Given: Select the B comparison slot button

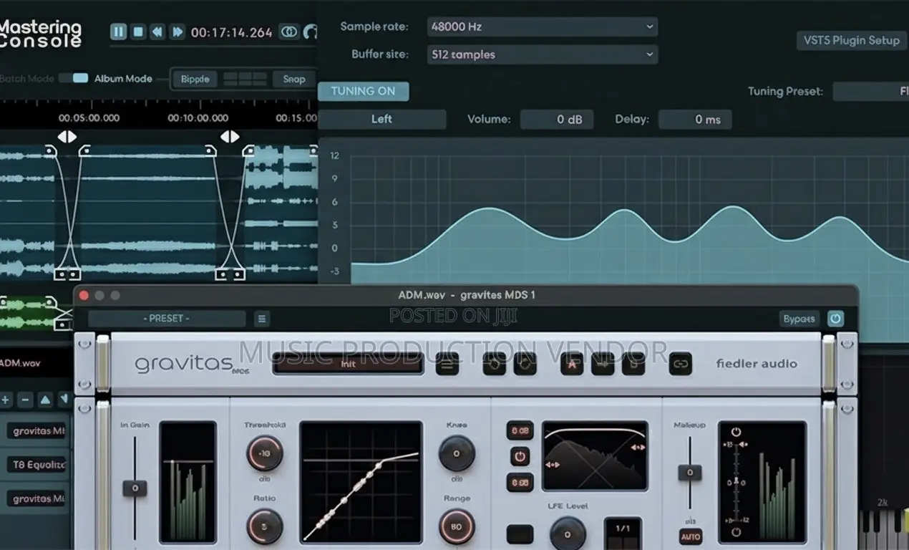Looking at the screenshot, I should [633, 364].
